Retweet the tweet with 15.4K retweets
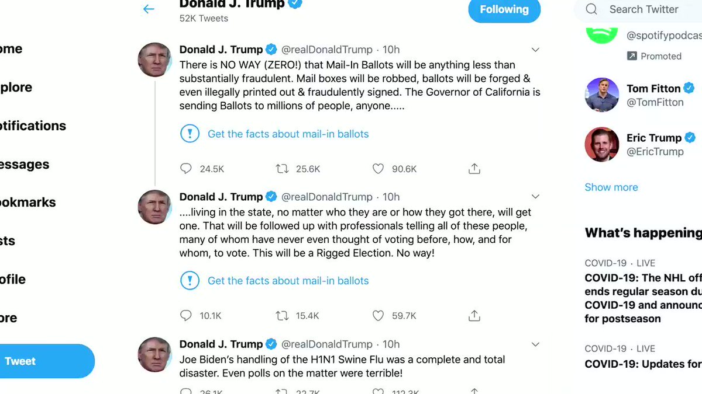Image resolution: width=702 pixels, height=394 pixels. coord(282,316)
